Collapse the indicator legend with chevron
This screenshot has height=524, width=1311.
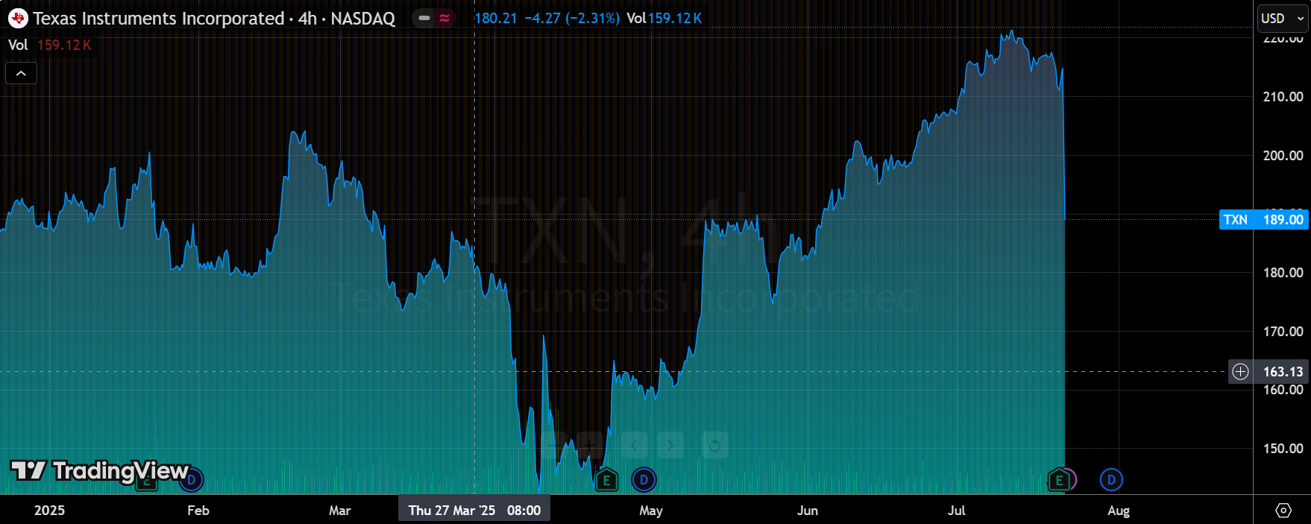point(21,73)
